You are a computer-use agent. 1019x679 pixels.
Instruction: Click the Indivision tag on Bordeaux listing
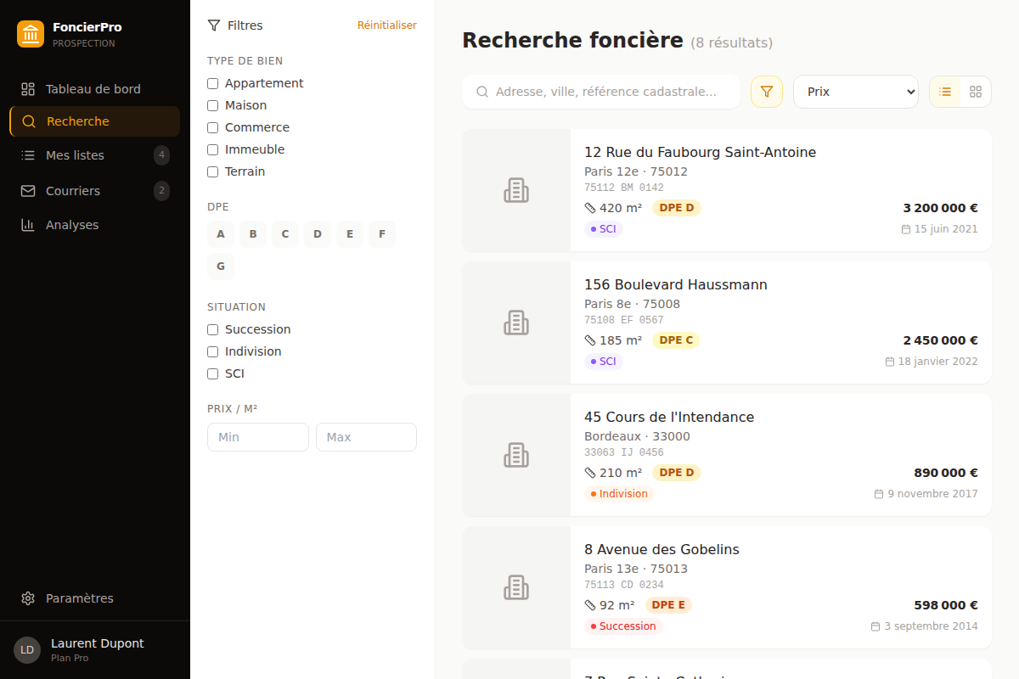[619, 494]
